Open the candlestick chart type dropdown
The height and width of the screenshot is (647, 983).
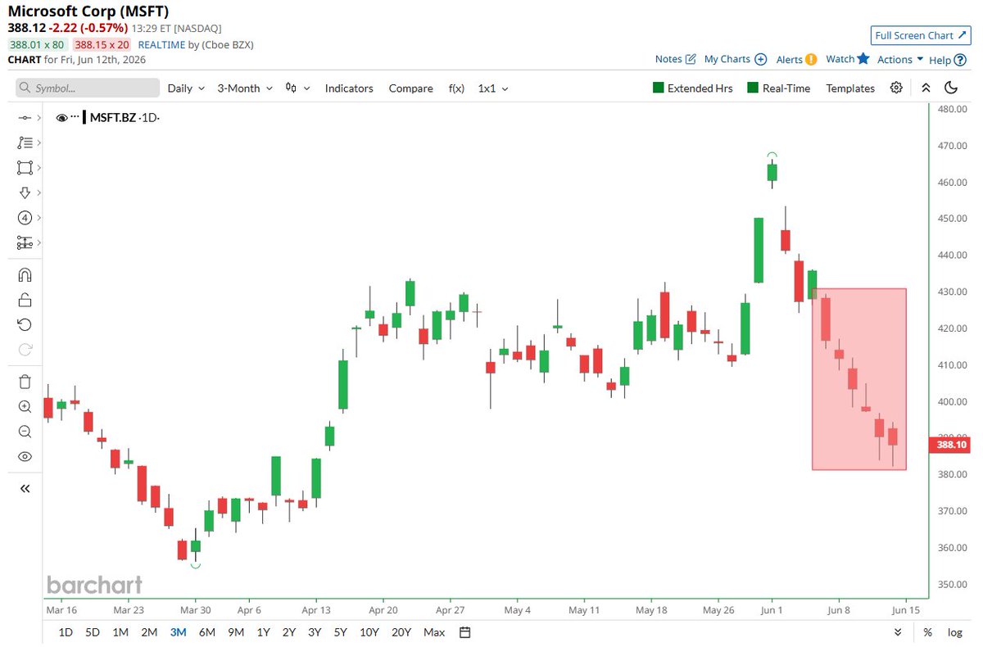tap(297, 88)
